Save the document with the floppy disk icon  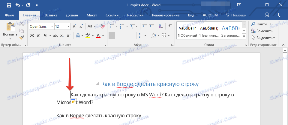click(8, 5)
